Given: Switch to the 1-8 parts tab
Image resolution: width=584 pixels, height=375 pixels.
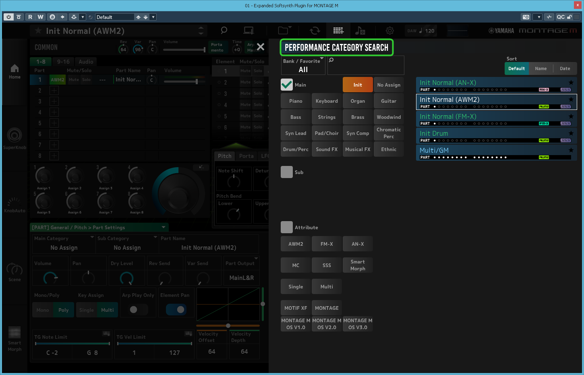Looking at the screenshot, I should click(41, 62).
